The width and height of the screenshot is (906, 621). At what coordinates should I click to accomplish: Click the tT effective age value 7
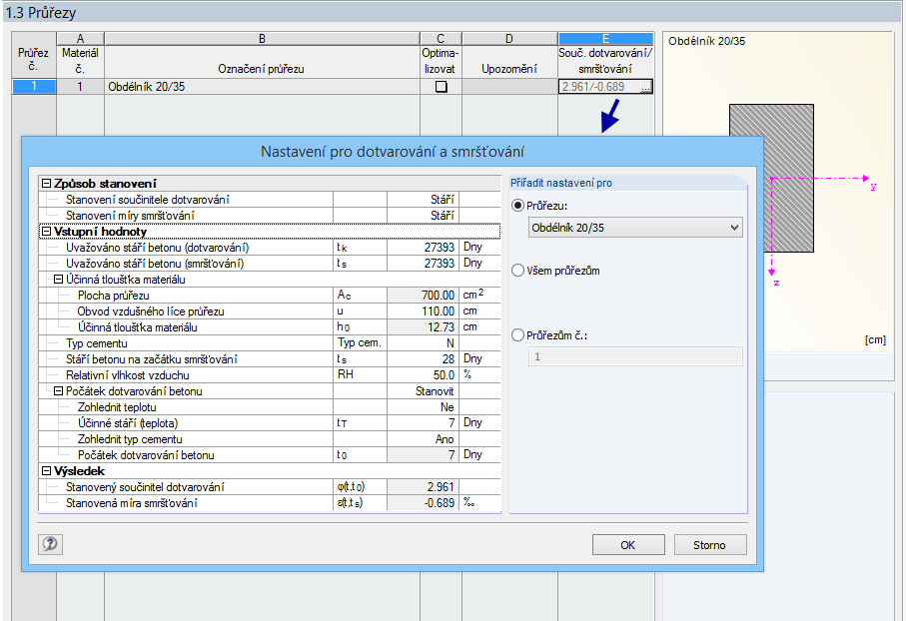click(423, 423)
